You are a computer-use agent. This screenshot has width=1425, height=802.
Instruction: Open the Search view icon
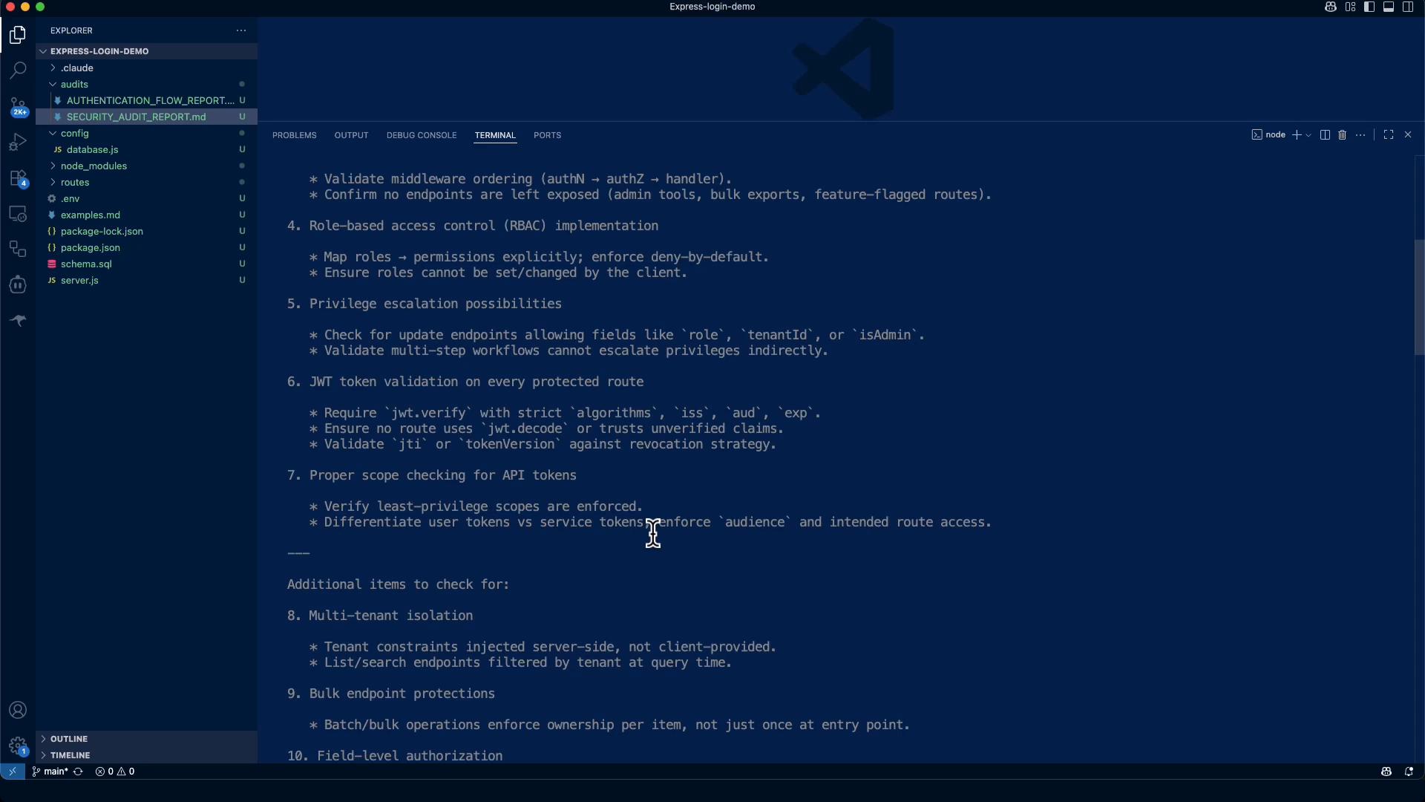click(x=18, y=71)
